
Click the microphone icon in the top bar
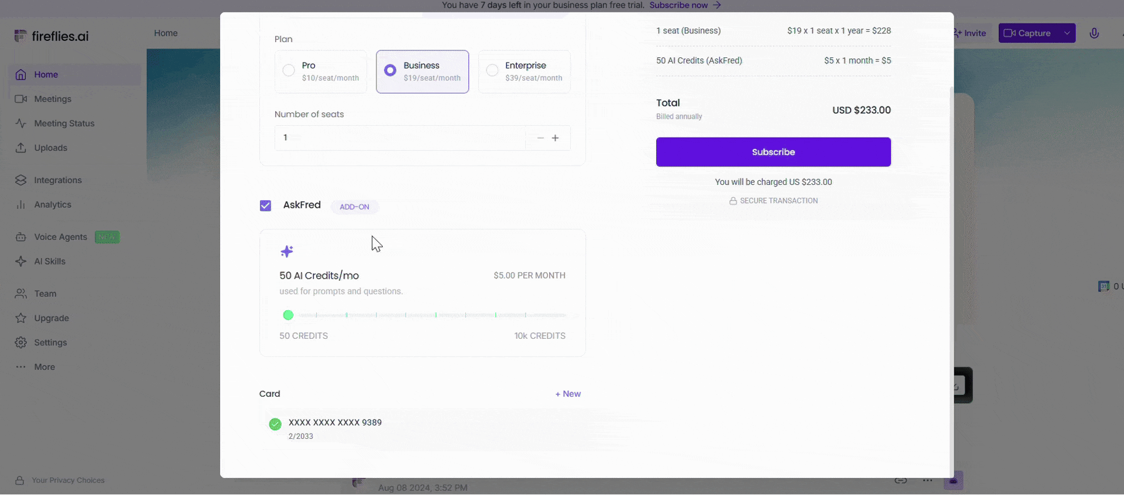coord(1094,33)
